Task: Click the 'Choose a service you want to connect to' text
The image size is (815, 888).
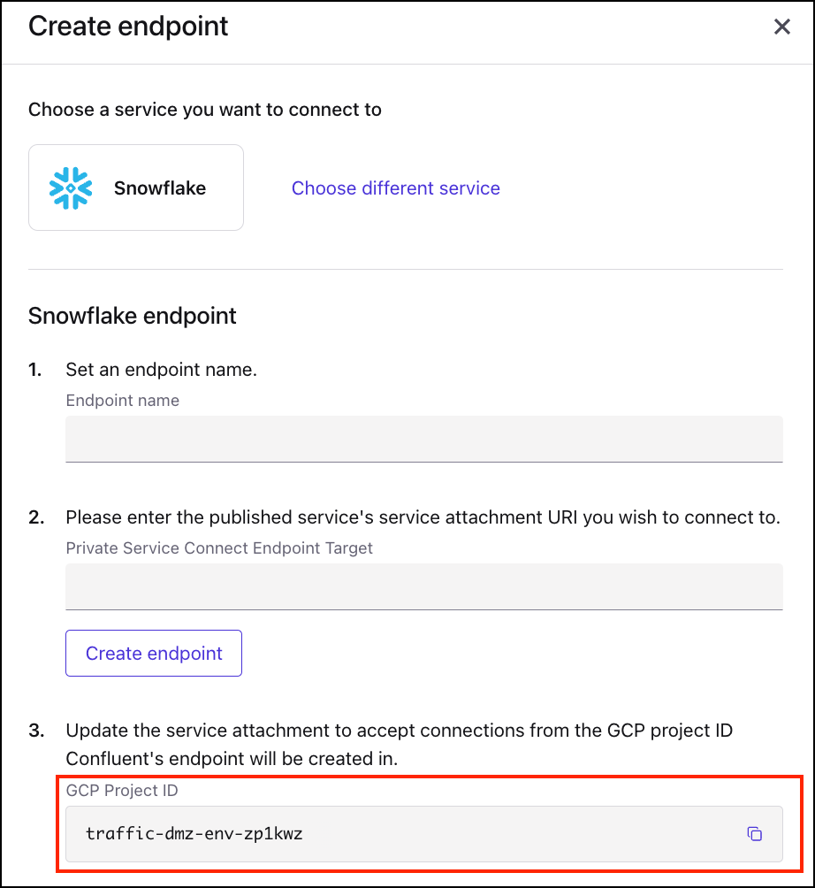Action: (205, 111)
